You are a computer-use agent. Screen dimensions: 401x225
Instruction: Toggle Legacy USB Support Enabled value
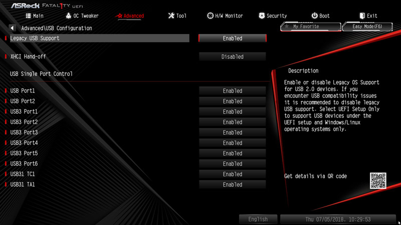click(x=233, y=38)
